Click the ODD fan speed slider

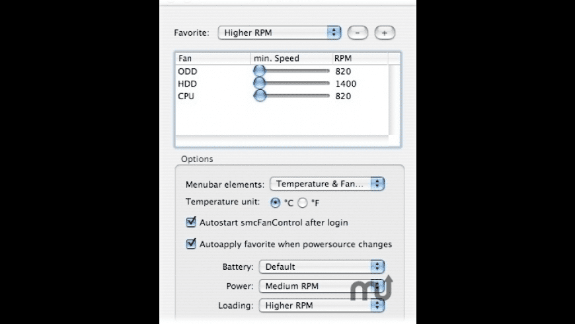[260, 71]
